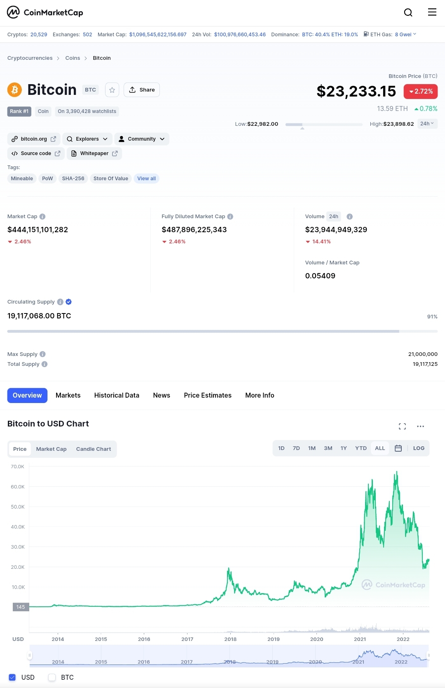This screenshot has height=688, width=445.
Task: Click the global Market Cap value
Action: [x=158, y=35]
